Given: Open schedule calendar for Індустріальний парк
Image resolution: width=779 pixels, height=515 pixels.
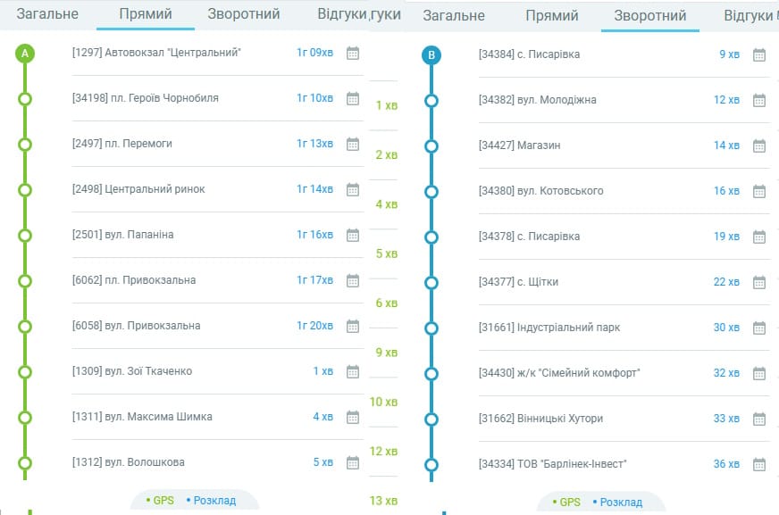Looking at the screenshot, I should pyautogui.click(x=758, y=328).
